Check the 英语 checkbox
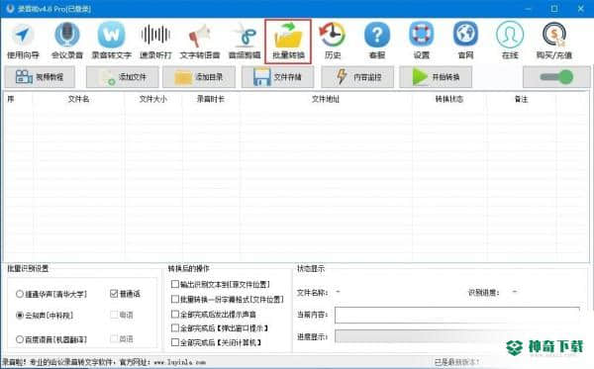Viewport: 594px width, 369px height. (x=122, y=339)
